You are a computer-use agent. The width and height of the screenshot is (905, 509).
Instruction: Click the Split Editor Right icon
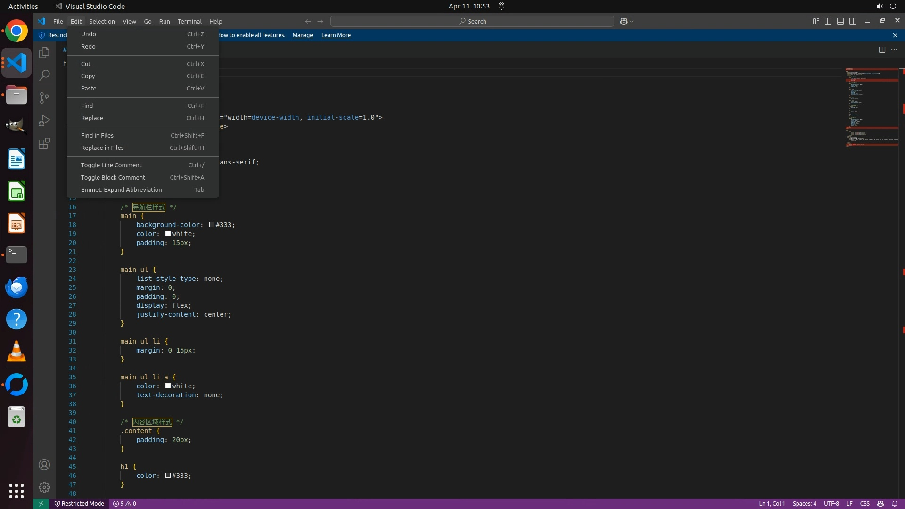(882, 50)
